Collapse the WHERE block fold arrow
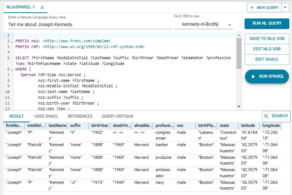Viewport: 292px width, 195px height. click(12, 70)
